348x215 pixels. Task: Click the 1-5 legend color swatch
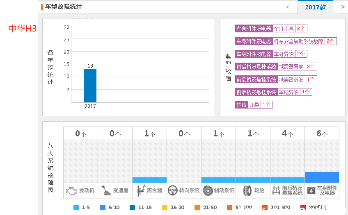coord(76,208)
